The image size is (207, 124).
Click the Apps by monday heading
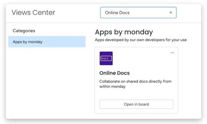click(124, 32)
